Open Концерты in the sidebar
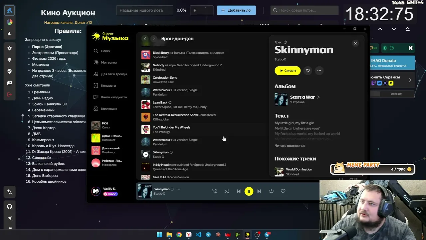This screenshot has width=426, height=240. point(105,86)
